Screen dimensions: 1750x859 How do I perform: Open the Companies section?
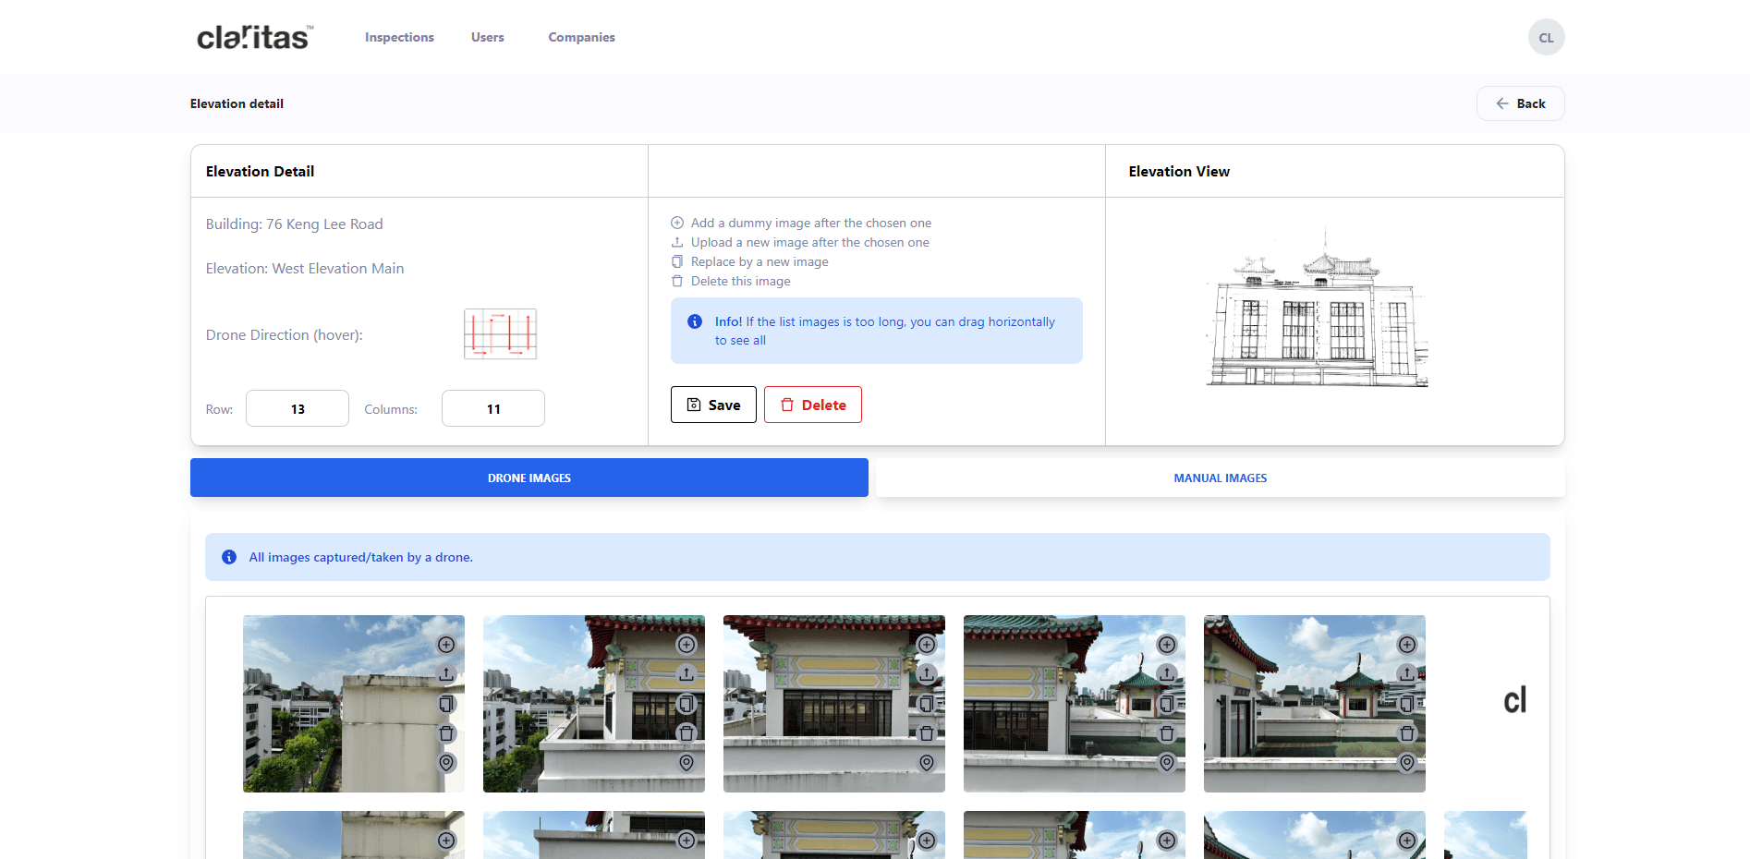pos(581,37)
